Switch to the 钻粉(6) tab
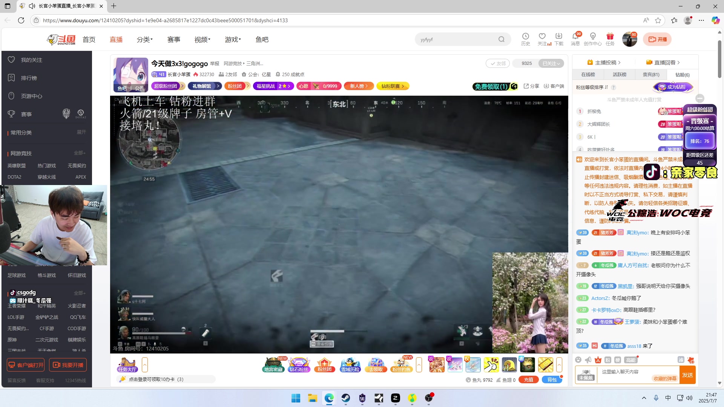This screenshot has height=407, width=724. pos(683,75)
